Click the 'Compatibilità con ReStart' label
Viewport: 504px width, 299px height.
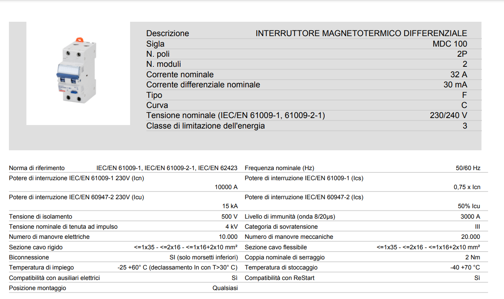coord(279,278)
